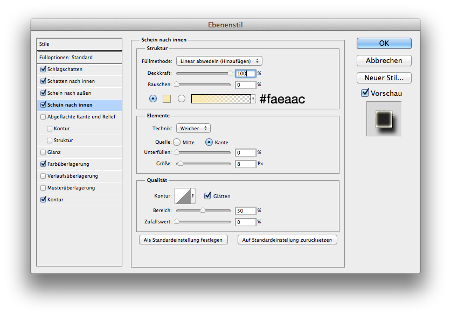Choose Kante as the glow source
Image resolution: width=451 pixels, height=316 pixels.
(209, 142)
